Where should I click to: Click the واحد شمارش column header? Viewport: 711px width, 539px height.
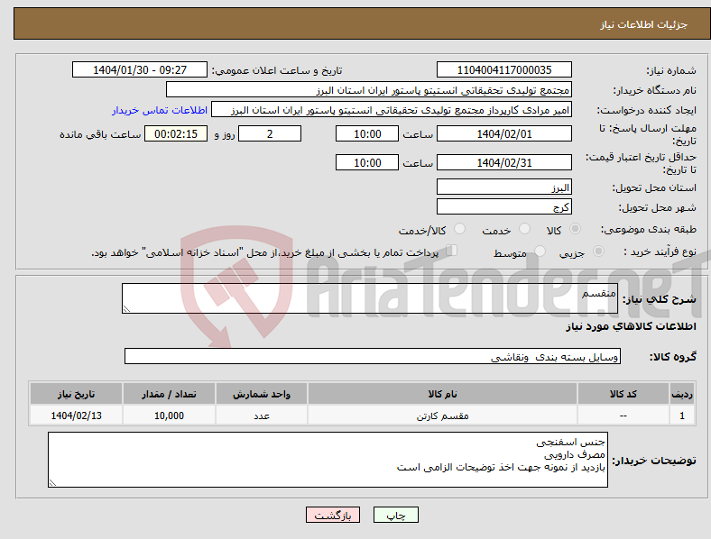(262, 394)
